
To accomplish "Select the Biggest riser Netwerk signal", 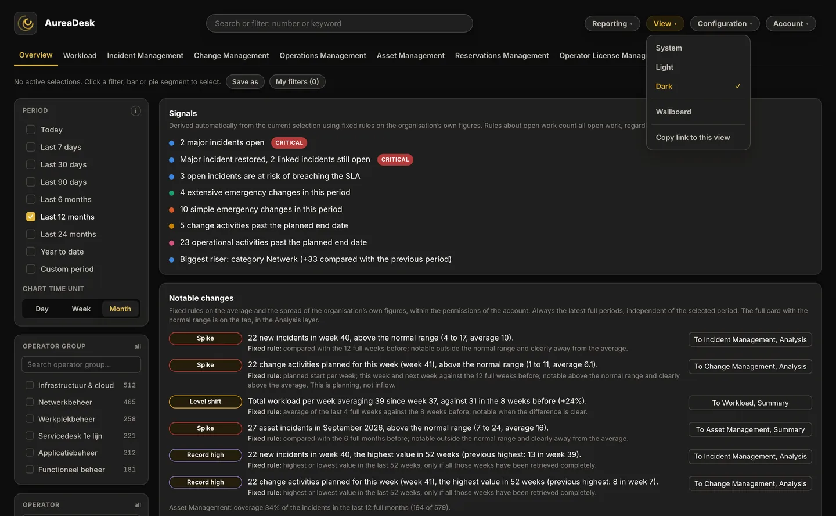I will (315, 259).
